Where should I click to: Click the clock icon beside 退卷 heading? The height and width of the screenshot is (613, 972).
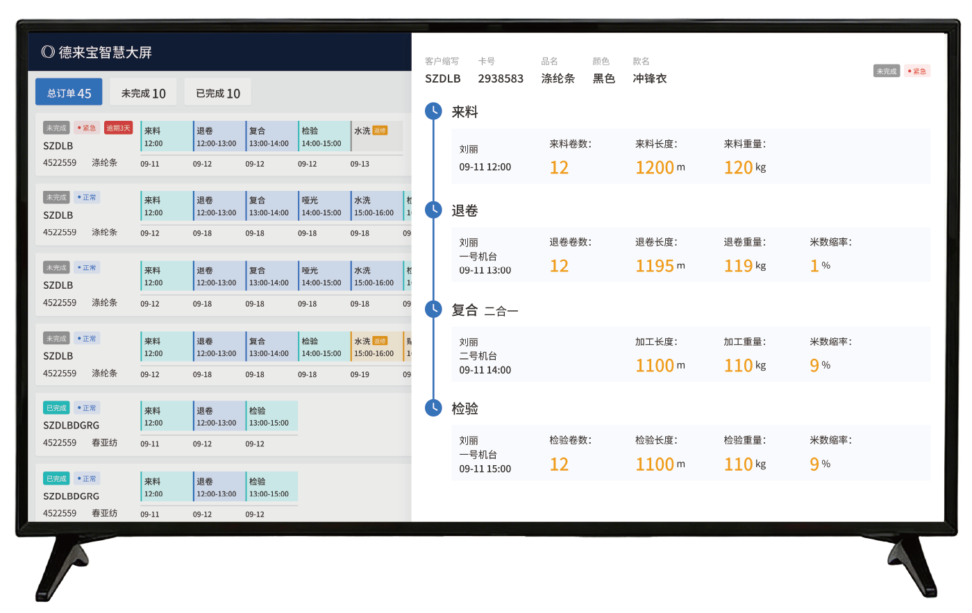pos(433,210)
